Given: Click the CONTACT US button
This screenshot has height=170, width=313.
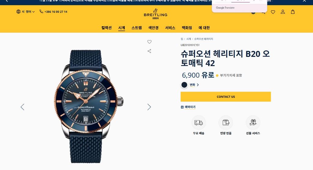Looking at the screenshot, I should point(226,97).
